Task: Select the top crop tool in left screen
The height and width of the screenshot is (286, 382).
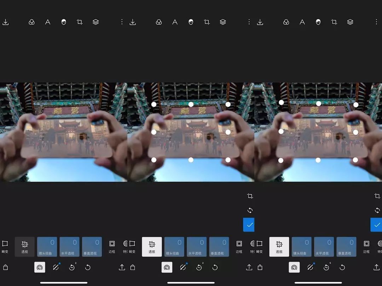Action: [80, 22]
